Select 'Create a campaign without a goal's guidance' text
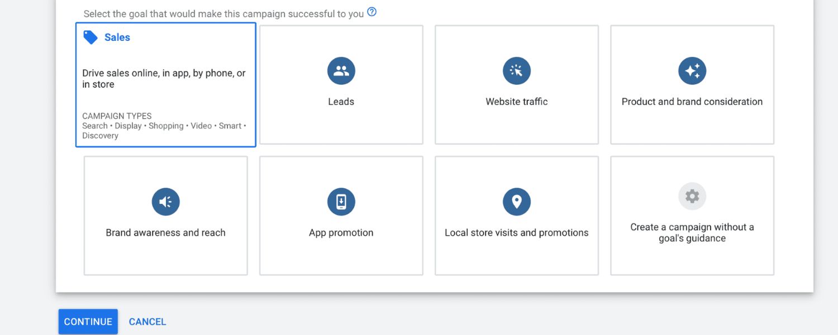This screenshot has width=838, height=335. click(x=692, y=233)
